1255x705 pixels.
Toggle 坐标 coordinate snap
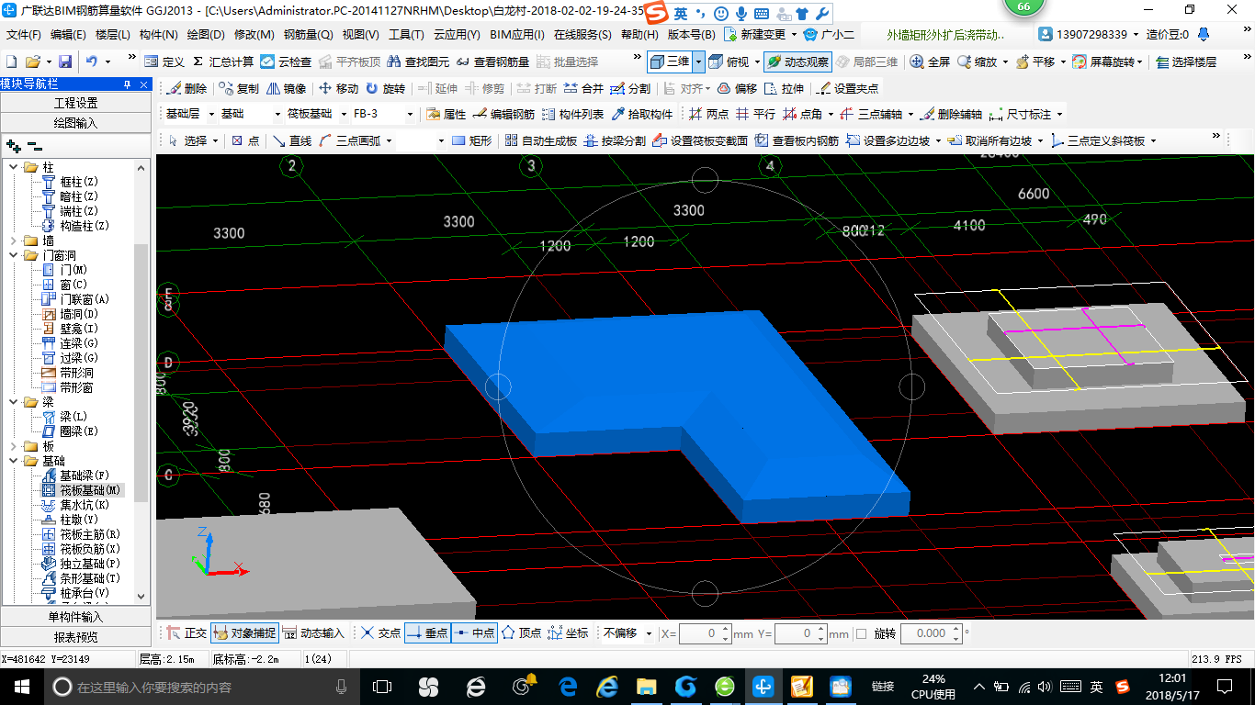pyautogui.click(x=568, y=633)
